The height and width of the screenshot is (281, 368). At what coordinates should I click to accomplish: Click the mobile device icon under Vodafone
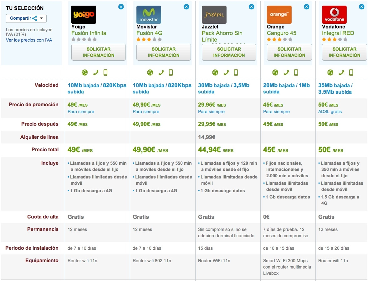tap(351, 73)
